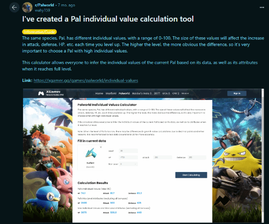Screen dimensions: 269x224
Task: Click the Informative/Guide flair tag
Action: click(x=39, y=32)
